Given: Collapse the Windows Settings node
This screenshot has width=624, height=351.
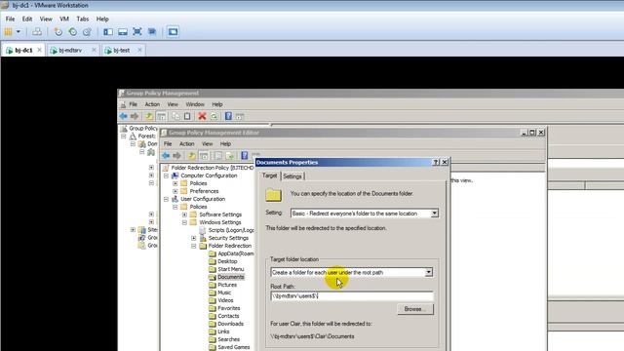Looking at the screenshot, I should [184, 222].
